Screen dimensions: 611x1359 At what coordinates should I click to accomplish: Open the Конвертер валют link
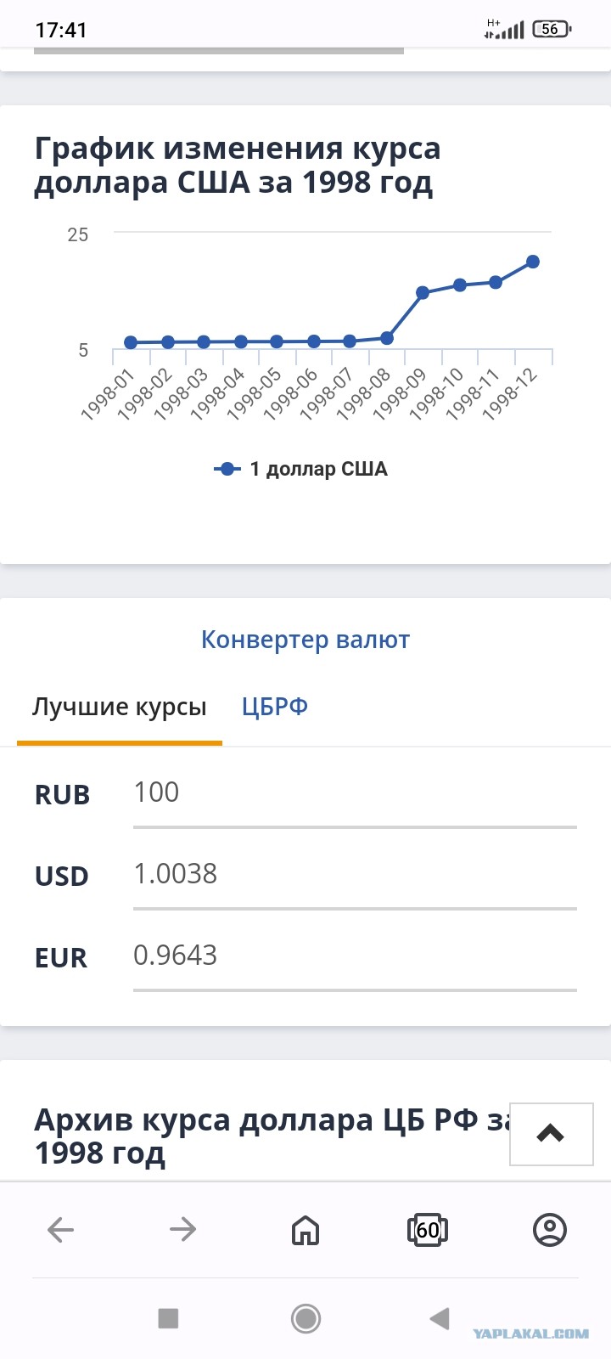305,640
